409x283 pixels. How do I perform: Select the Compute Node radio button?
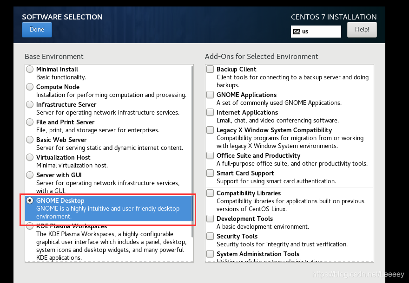click(30, 87)
